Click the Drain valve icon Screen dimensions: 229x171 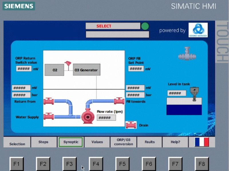(x=131, y=125)
